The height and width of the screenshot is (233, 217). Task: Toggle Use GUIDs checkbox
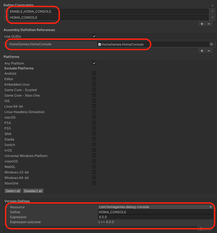click(x=94, y=36)
